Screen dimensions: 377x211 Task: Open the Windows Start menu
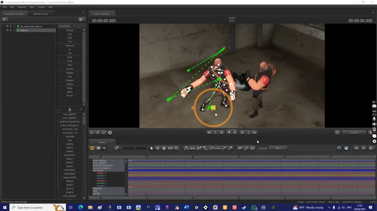[5, 207]
